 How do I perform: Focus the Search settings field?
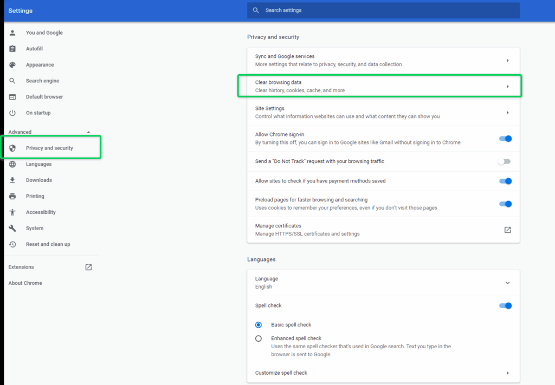pyautogui.click(x=383, y=10)
